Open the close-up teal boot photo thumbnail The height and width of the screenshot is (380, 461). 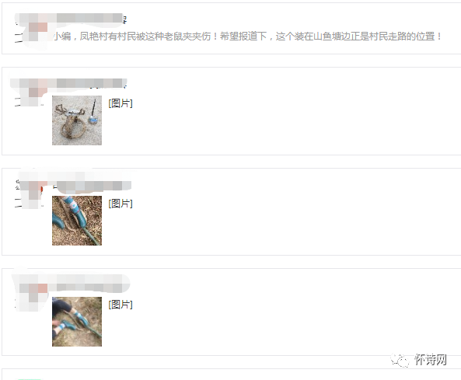pyautogui.click(x=77, y=221)
